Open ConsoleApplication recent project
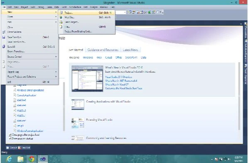Image resolution: width=249 pixels, height=163 pixels. click(x=27, y=95)
